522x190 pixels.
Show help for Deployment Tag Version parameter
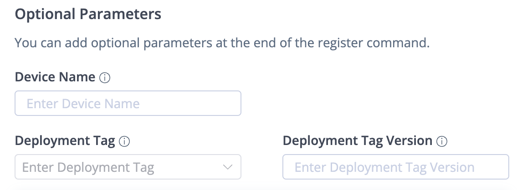click(442, 142)
